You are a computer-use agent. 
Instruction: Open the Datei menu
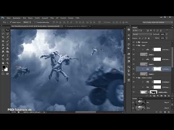(8, 18)
